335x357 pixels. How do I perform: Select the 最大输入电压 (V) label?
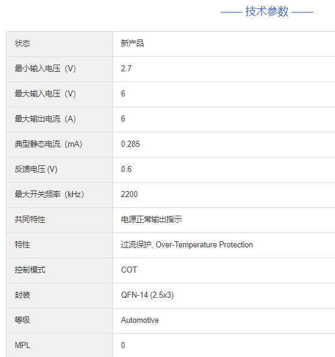pyautogui.click(x=45, y=93)
